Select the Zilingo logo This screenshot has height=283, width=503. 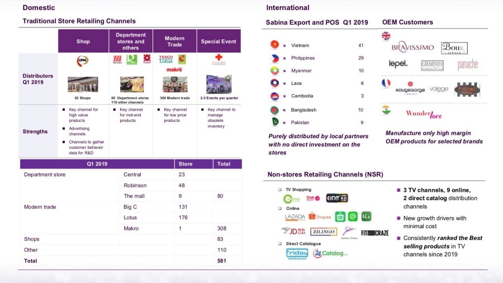[324, 232]
